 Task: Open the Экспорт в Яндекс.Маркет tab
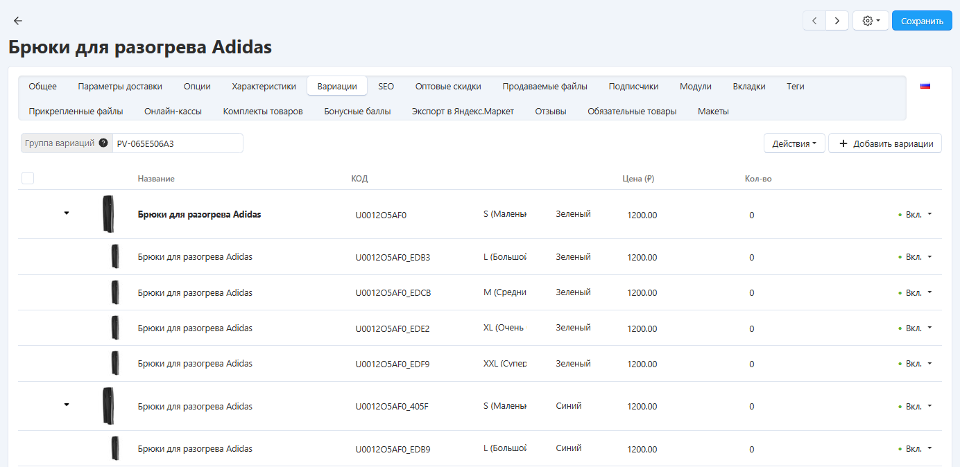tap(463, 111)
